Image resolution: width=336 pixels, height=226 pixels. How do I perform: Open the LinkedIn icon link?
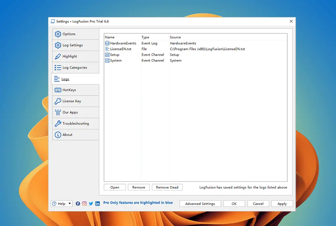(98, 203)
